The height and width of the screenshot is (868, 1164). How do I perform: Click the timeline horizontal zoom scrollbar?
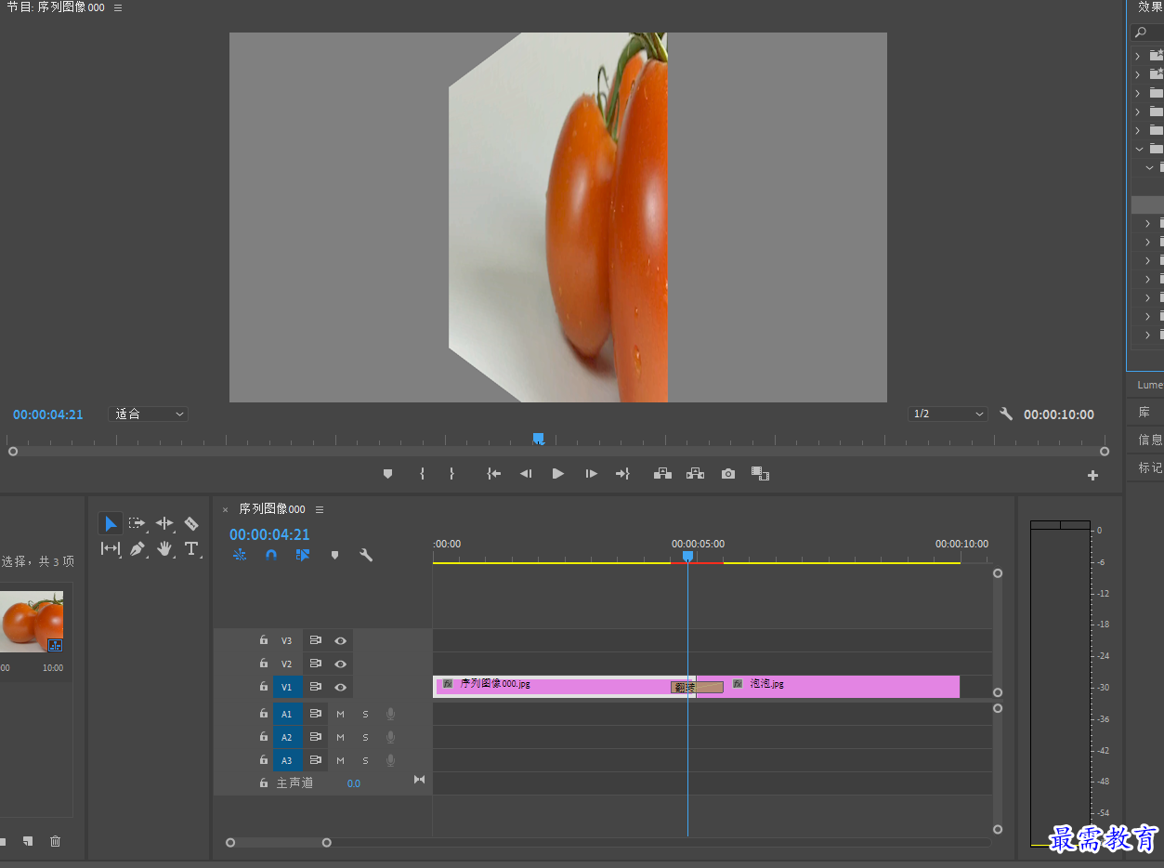coord(279,843)
